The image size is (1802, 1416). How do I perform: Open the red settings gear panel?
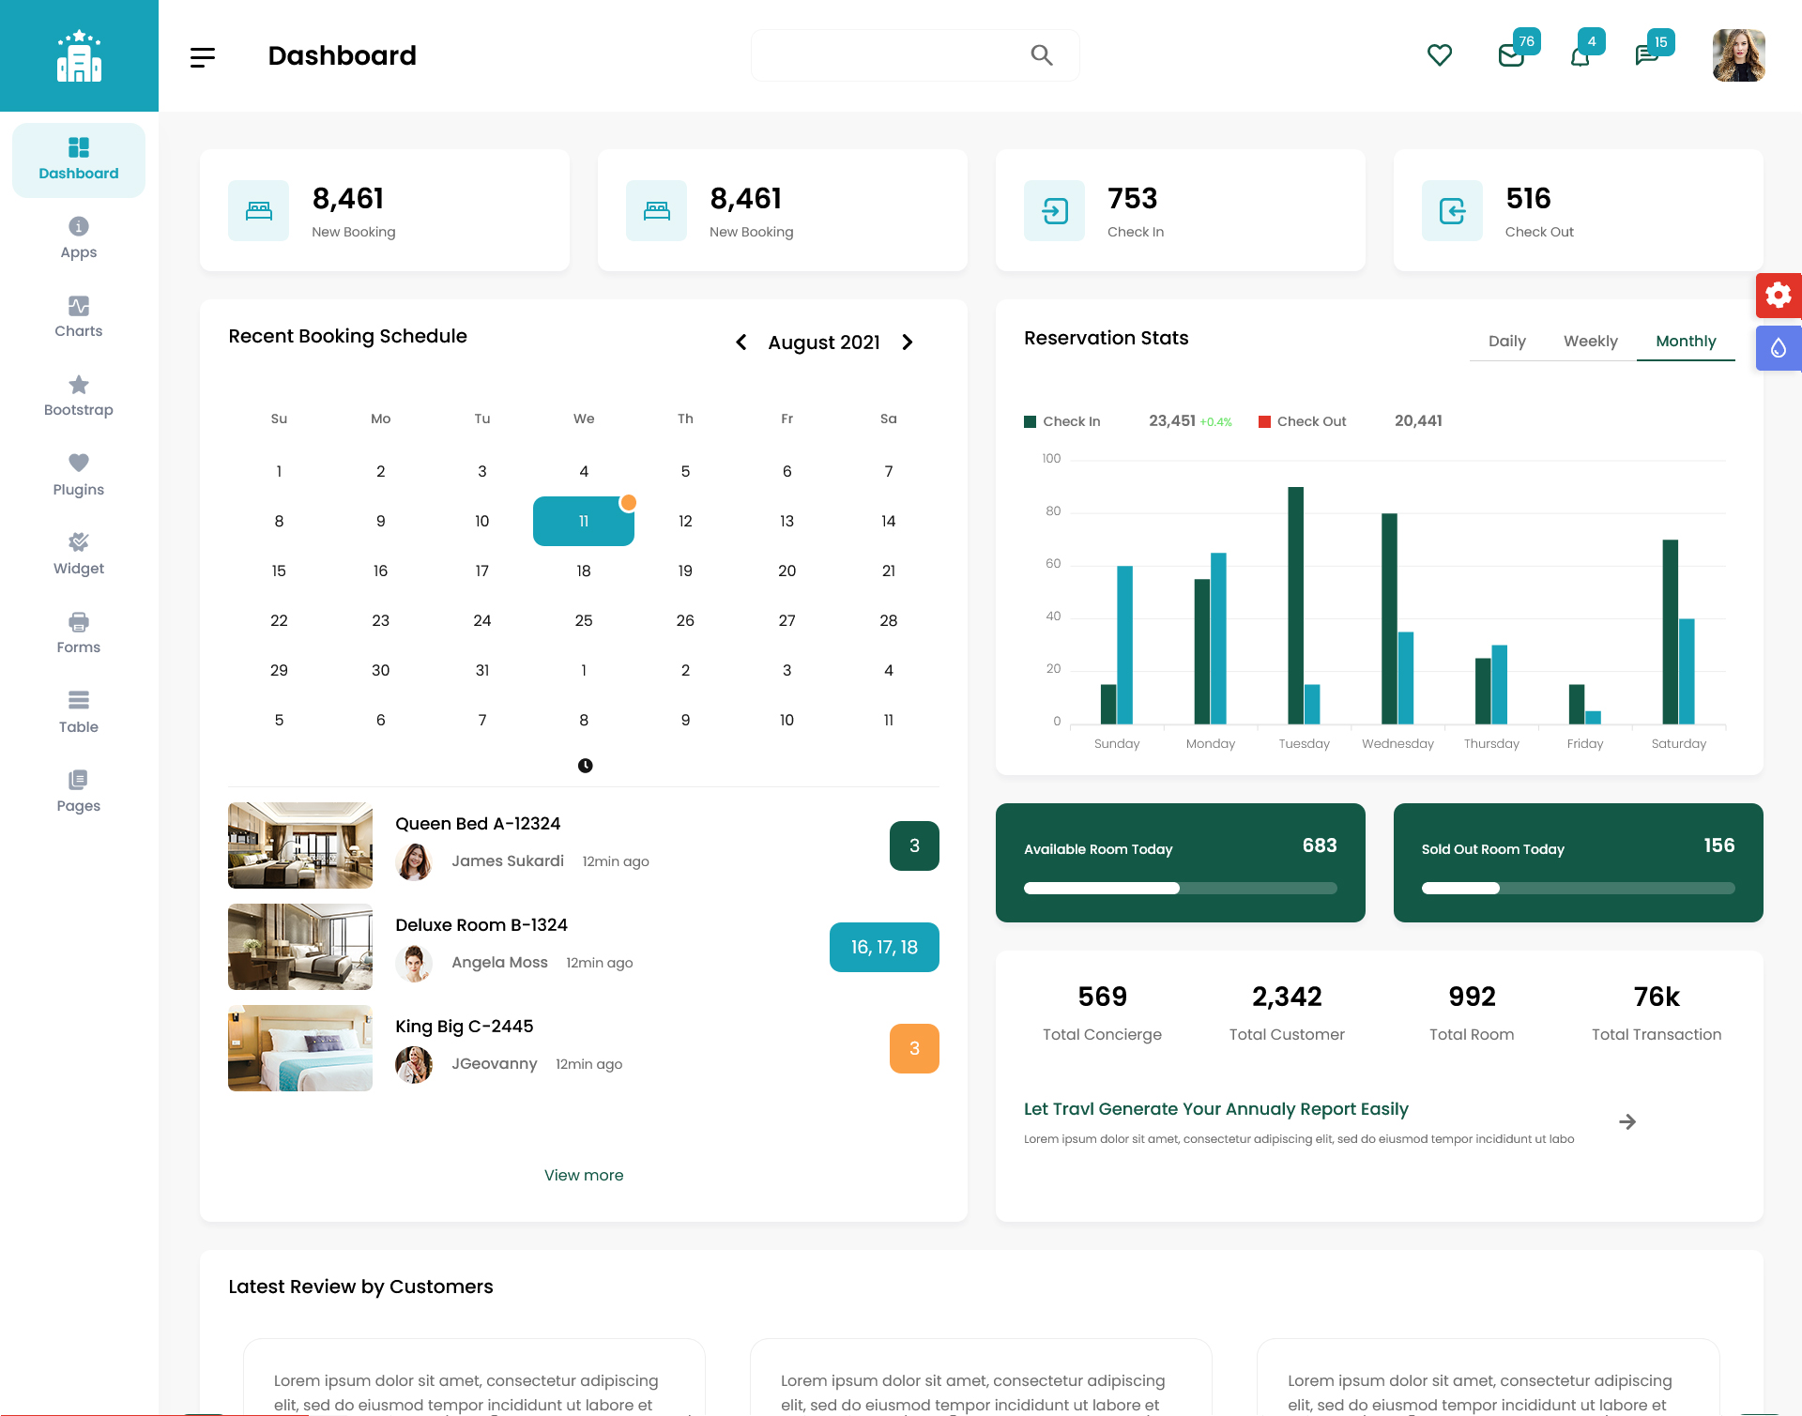1778,296
